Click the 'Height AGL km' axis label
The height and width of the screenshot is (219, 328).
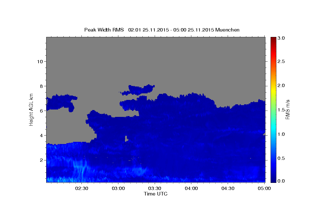[x=31, y=109]
